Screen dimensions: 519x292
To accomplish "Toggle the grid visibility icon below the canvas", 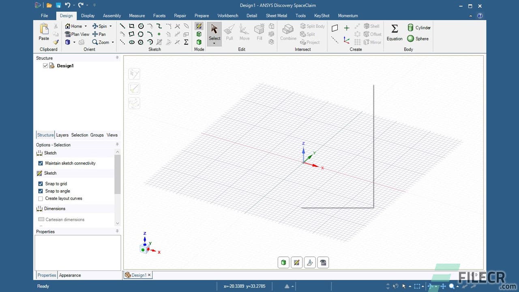I will (x=323, y=262).
